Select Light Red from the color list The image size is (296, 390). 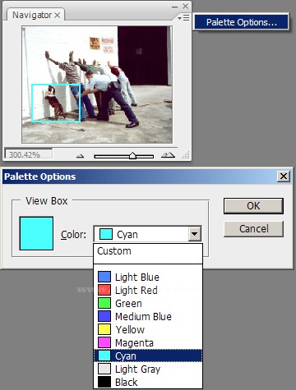pyautogui.click(x=148, y=290)
